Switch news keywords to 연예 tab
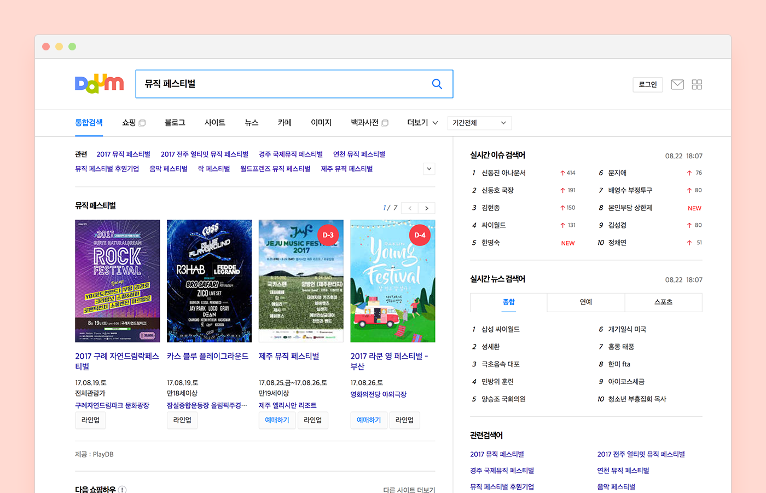The width and height of the screenshot is (766, 493). pyautogui.click(x=586, y=302)
